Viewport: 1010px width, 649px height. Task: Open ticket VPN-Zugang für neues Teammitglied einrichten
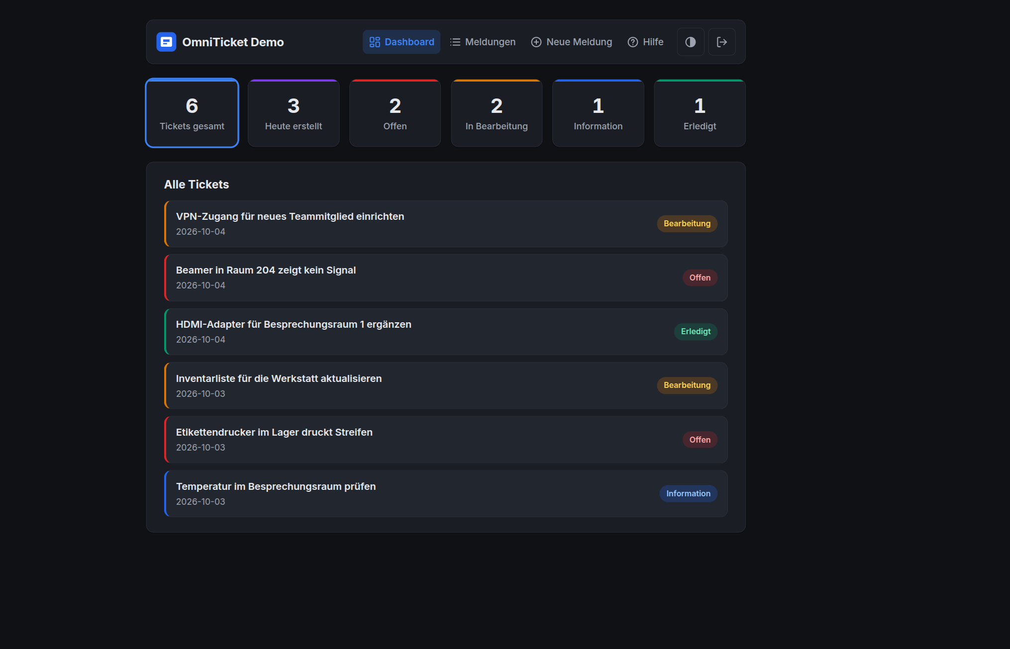[446, 224]
